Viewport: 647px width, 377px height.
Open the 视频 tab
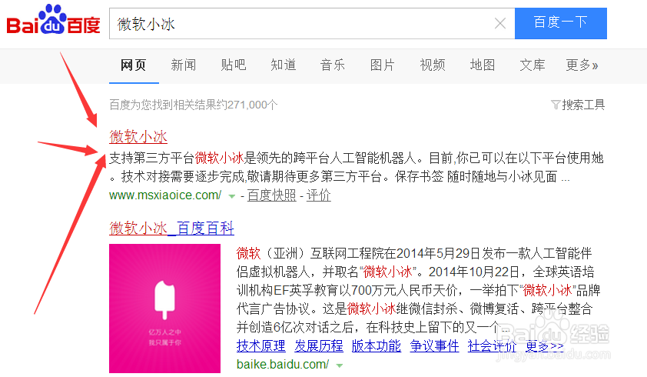(x=433, y=65)
